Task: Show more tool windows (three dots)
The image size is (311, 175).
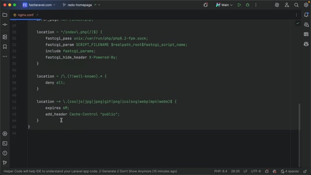Action: tap(5, 56)
